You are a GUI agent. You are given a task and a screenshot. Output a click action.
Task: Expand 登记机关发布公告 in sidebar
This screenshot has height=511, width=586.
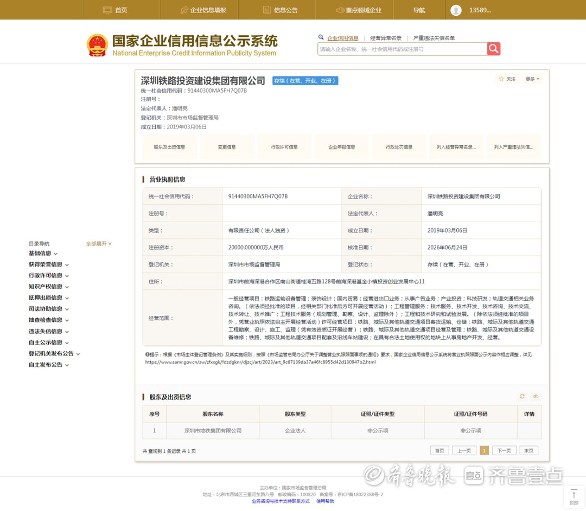pyautogui.click(x=54, y=353)
